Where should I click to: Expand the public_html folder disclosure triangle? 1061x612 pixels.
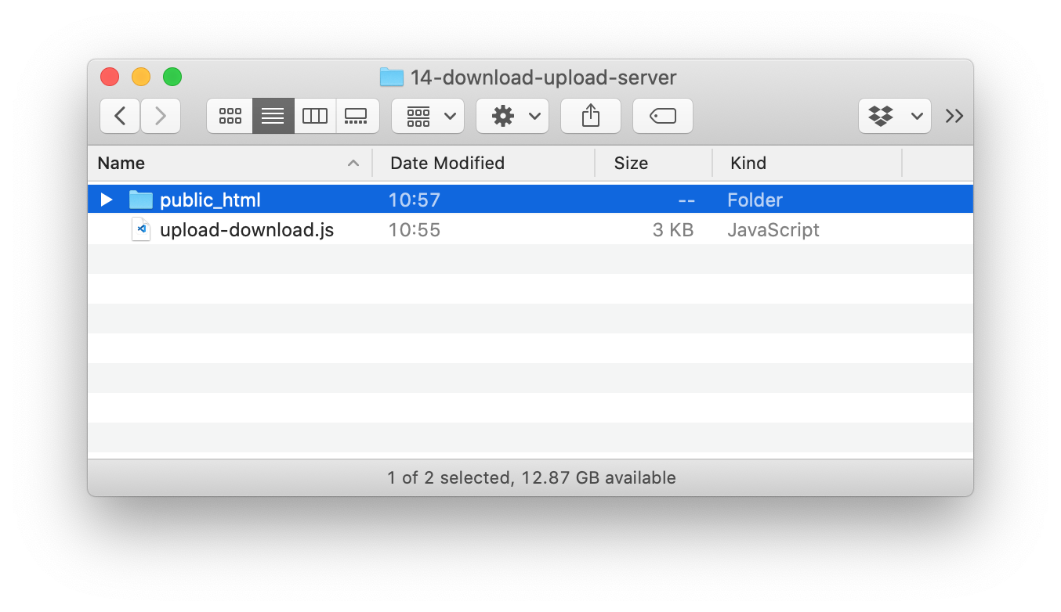[x=107, y=200]
